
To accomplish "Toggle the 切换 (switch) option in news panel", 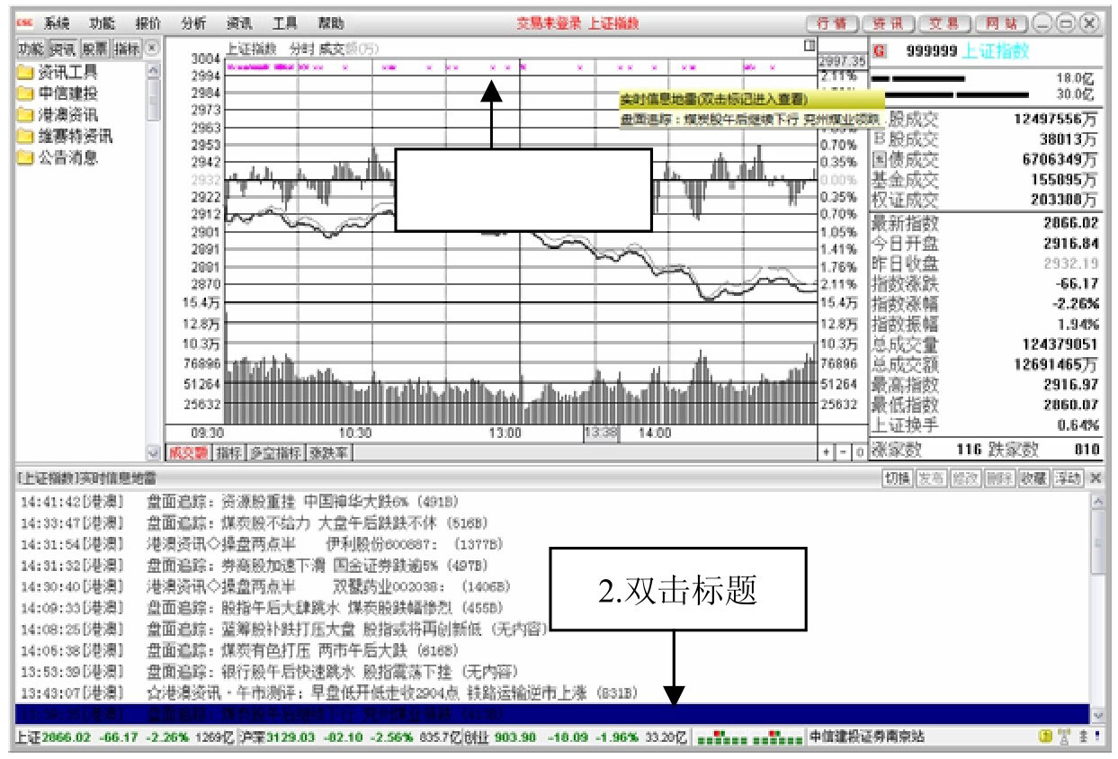I will pos(899,478).
